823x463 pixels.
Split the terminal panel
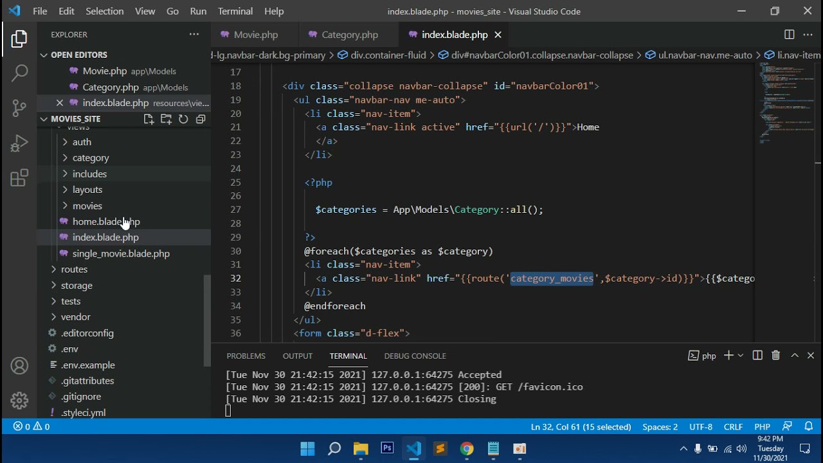click(x=757, y=356)
